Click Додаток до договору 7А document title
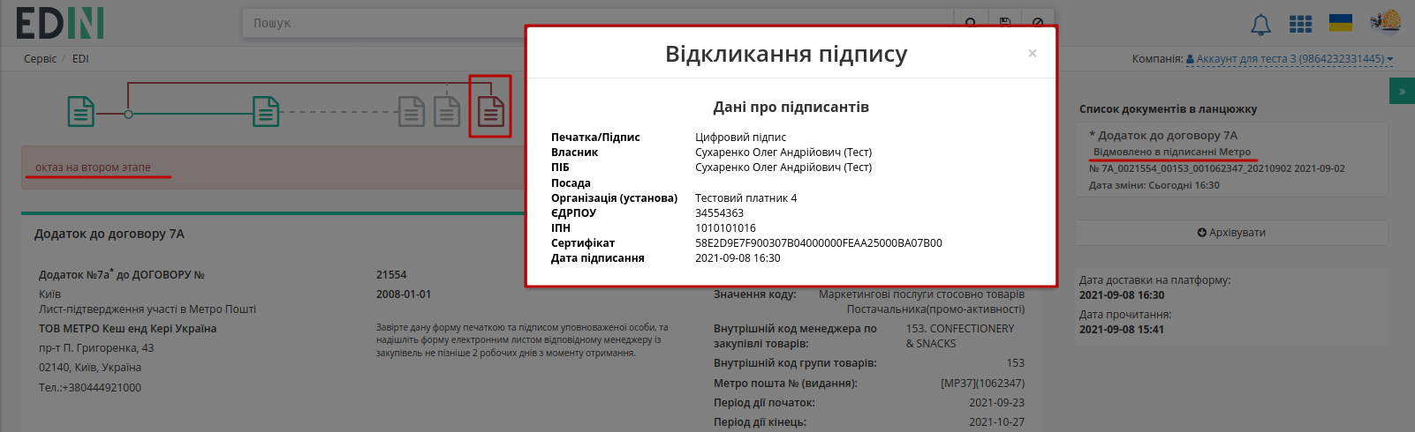Image resolution: width=1415 pixels, height=432 pixels. pos(110,235)
